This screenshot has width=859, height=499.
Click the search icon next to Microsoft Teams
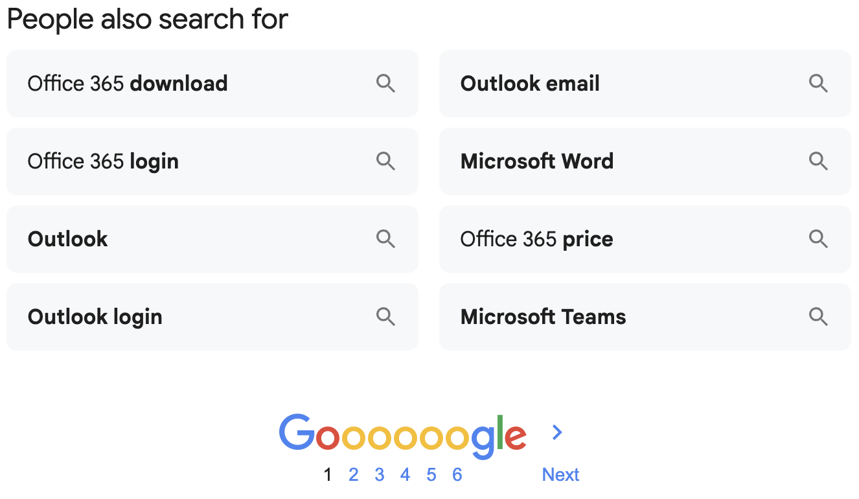[x=818, y=316]
